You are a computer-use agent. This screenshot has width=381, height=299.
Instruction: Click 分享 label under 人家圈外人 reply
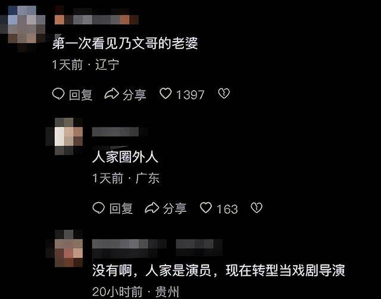coord(174,208)
